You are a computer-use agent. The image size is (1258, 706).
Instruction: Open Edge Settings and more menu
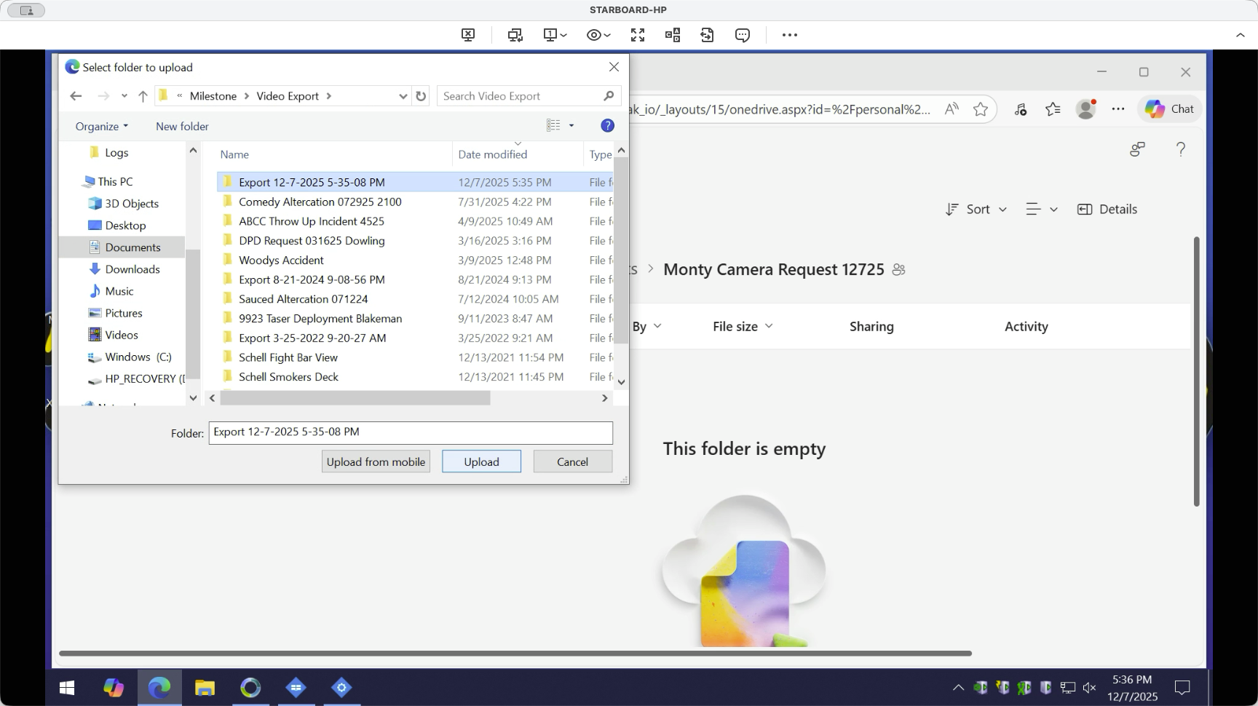(x=1118, y=109)
